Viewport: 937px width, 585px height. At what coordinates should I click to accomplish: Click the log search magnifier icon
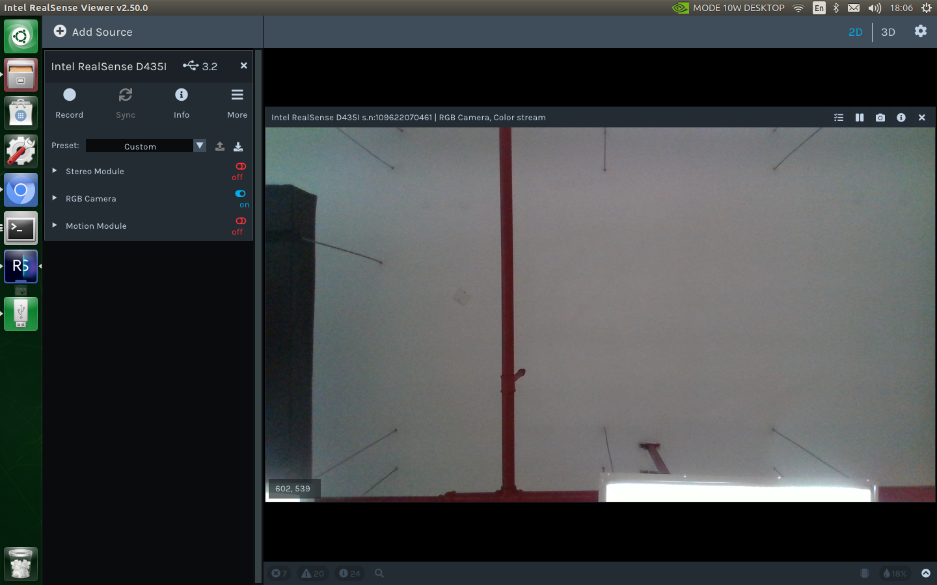(379, 573)
